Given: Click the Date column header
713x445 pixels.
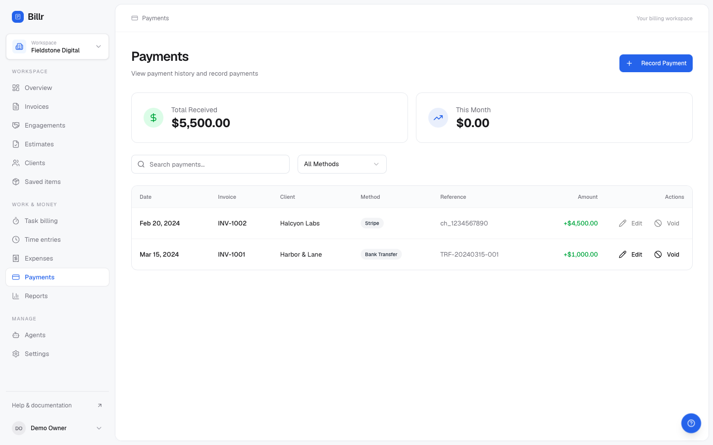Looking at the screenshot, I should coord(146,197).
